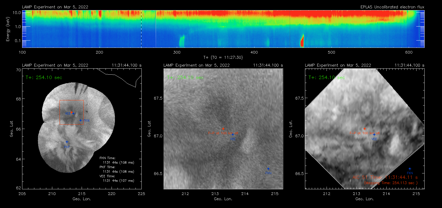Click the blue FKN star marker in left map

point(81,120)
